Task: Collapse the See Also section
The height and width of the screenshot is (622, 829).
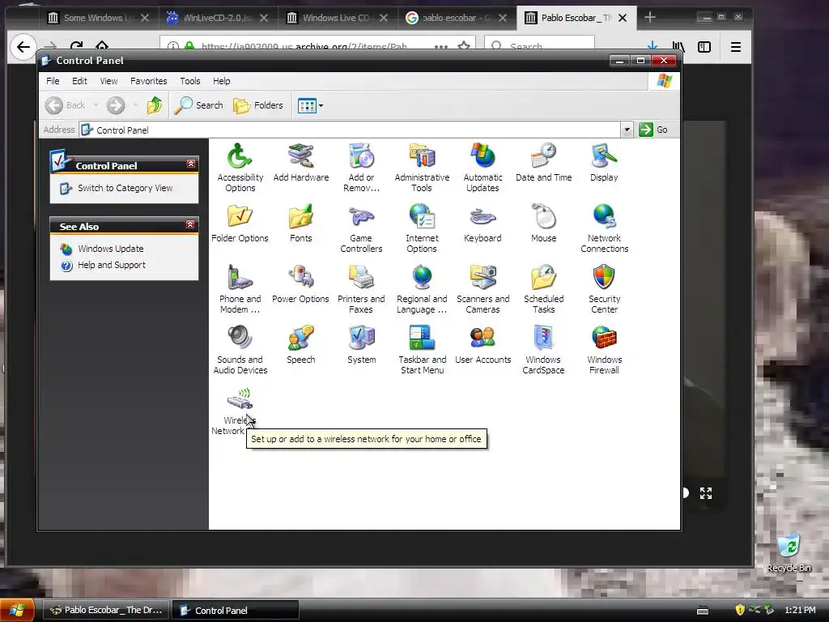Action: pos(191,225)
